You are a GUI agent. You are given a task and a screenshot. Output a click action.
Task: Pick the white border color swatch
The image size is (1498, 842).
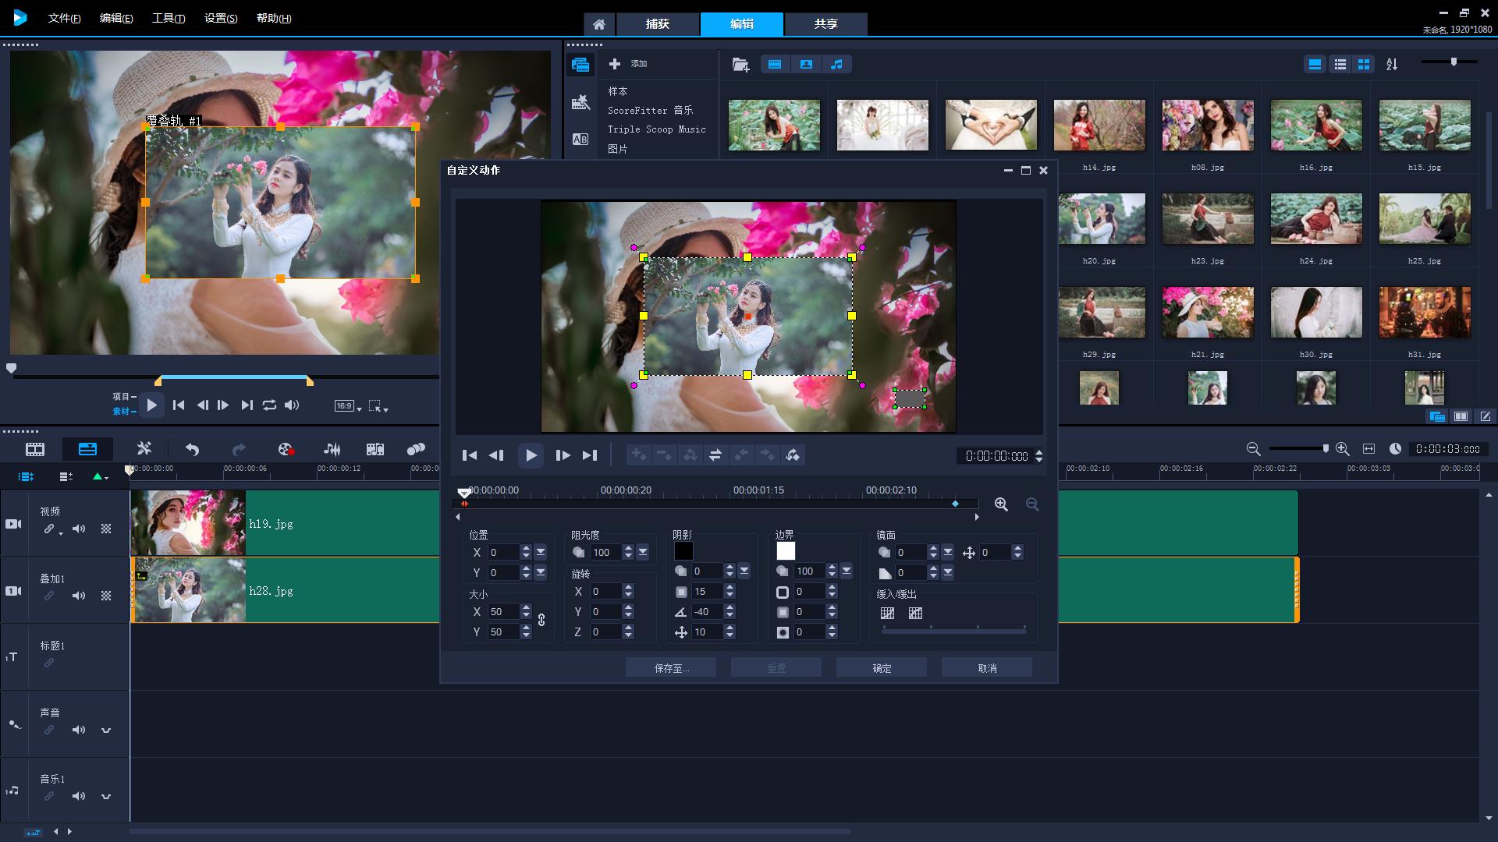(786, 551)
